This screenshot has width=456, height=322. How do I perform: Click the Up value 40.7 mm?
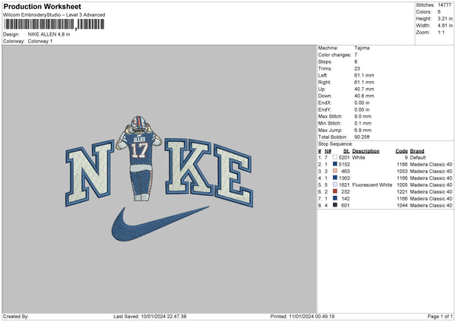(x=364, y=89)
